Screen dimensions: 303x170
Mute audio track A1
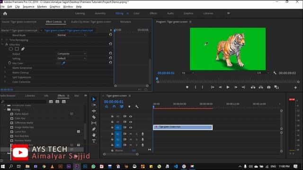(131, 134)
